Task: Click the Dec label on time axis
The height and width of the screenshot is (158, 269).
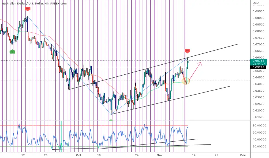Action: tap(243, 155)
